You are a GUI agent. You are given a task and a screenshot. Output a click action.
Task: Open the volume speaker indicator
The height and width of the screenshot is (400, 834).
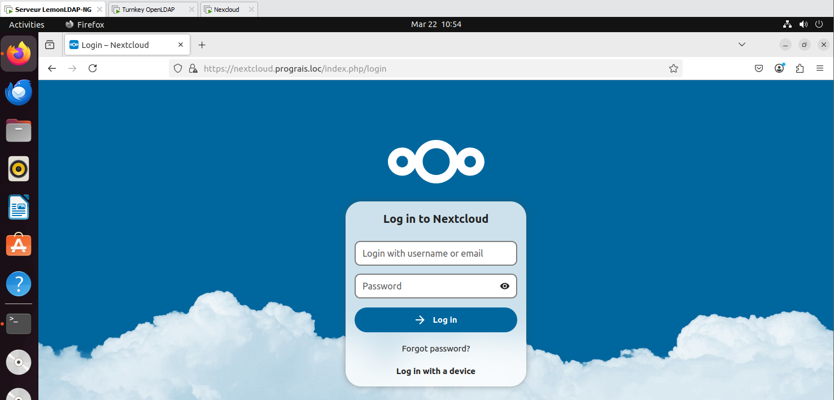click(804, 24)
